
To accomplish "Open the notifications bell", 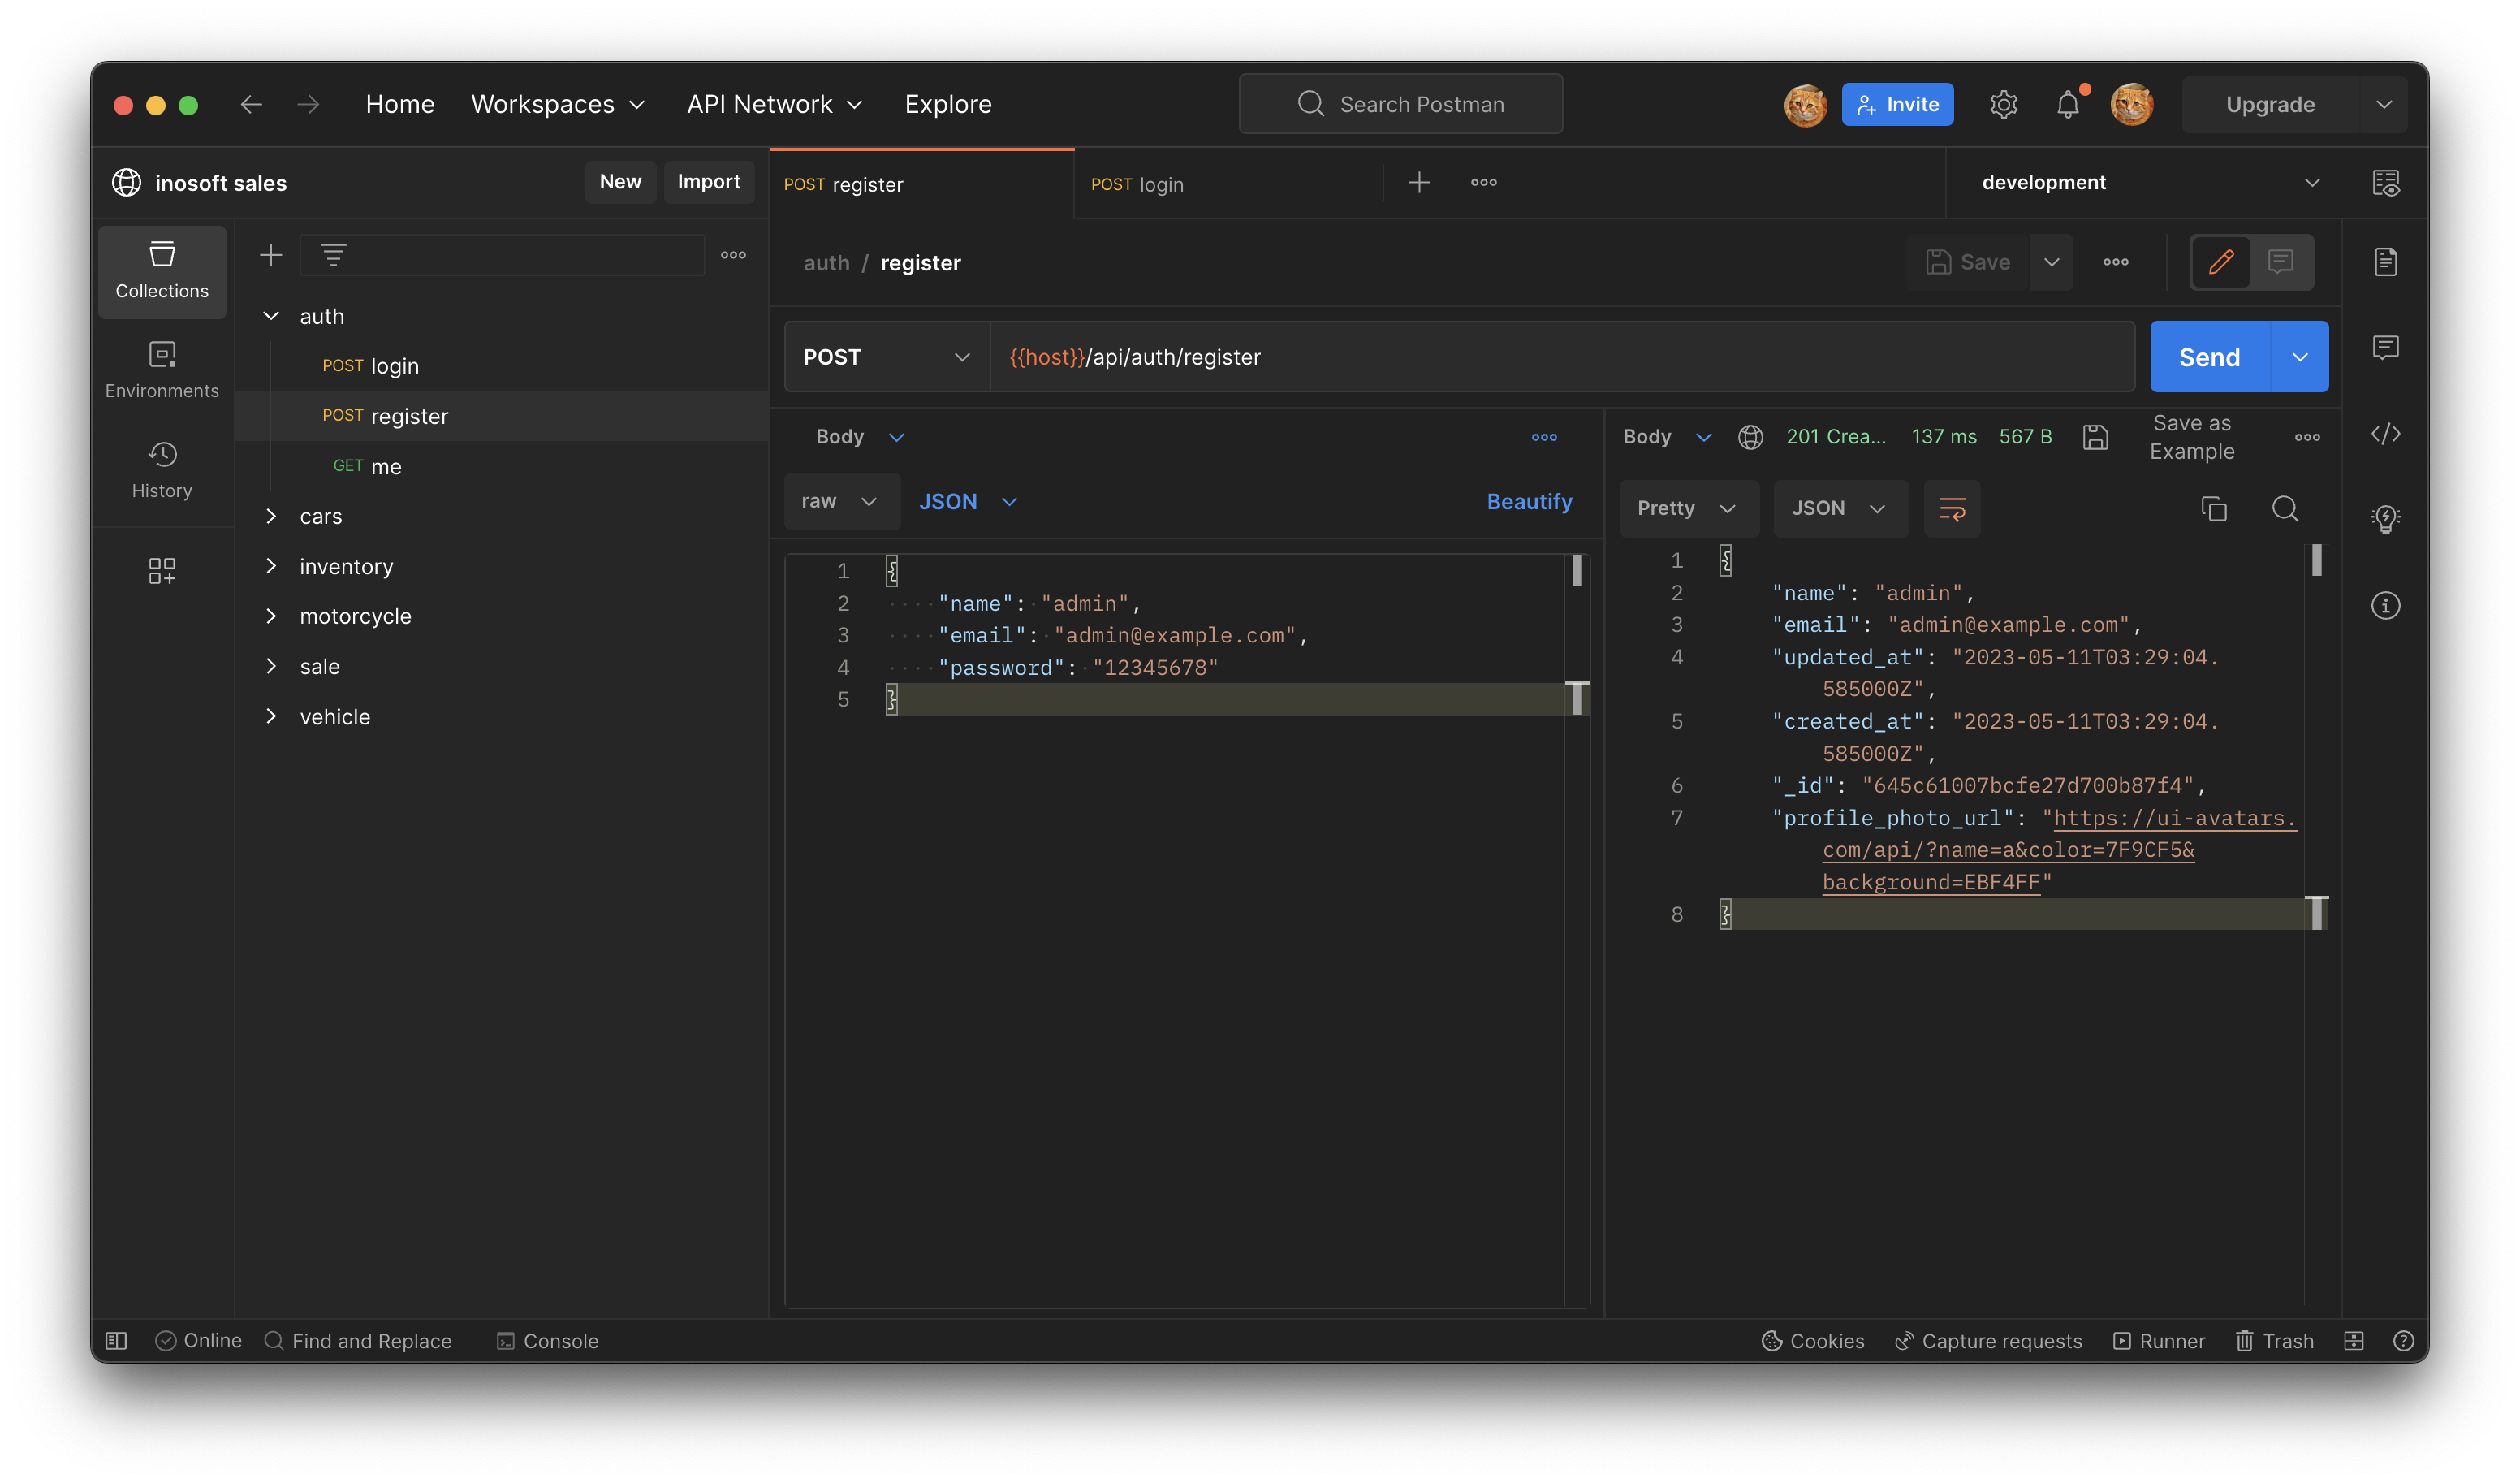I will tap(2068, 104).
